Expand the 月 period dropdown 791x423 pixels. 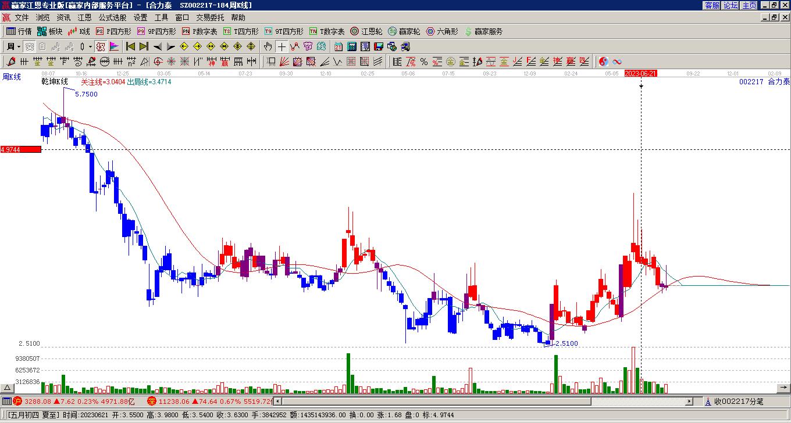(19, 46)
